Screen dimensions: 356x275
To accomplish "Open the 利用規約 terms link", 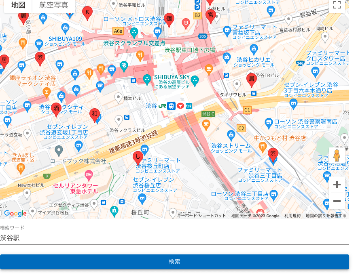I will pyautogui.click(x=292, y=216).
